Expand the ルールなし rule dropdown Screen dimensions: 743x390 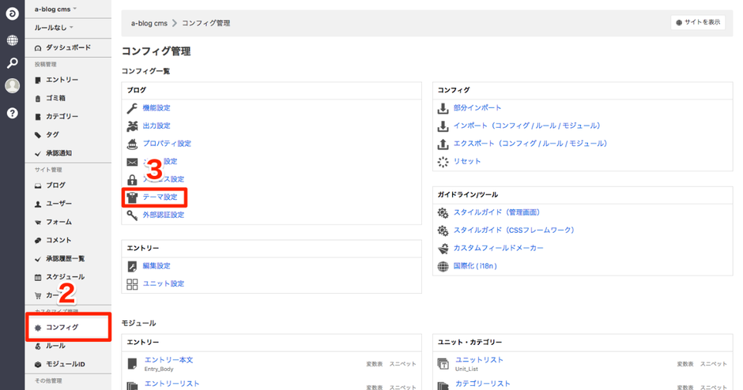[x=54, y=28]
